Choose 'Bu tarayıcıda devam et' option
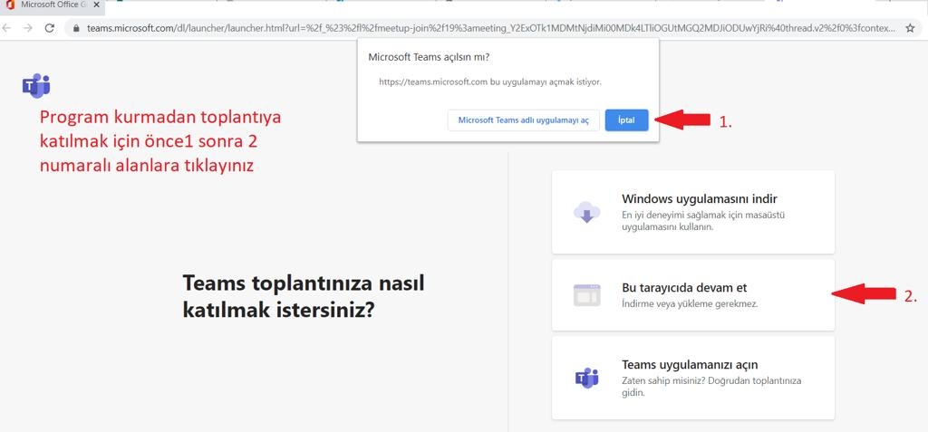This screenshot has height=432, width=928. click(x=693, y=294)
